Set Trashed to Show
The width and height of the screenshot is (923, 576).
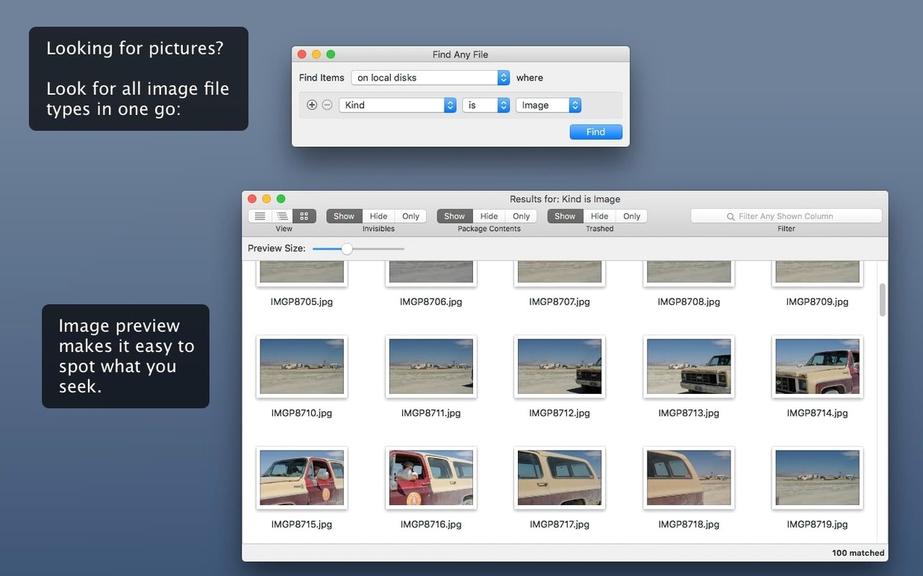(x=565, y=216)
